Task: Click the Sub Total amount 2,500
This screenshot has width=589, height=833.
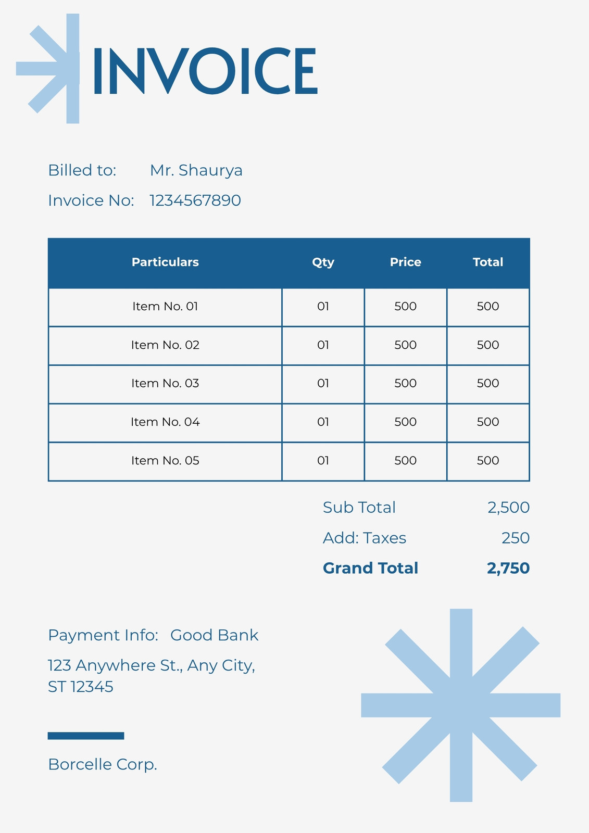Action: pos(508,508)
